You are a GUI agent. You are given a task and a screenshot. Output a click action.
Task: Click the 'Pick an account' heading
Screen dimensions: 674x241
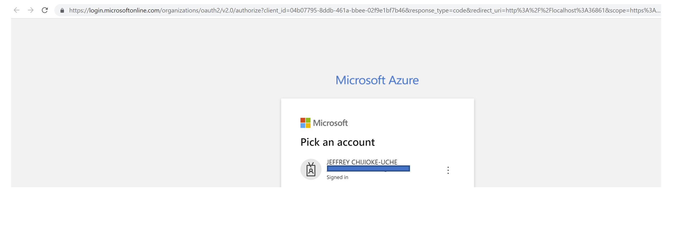(x=337, y=142)
